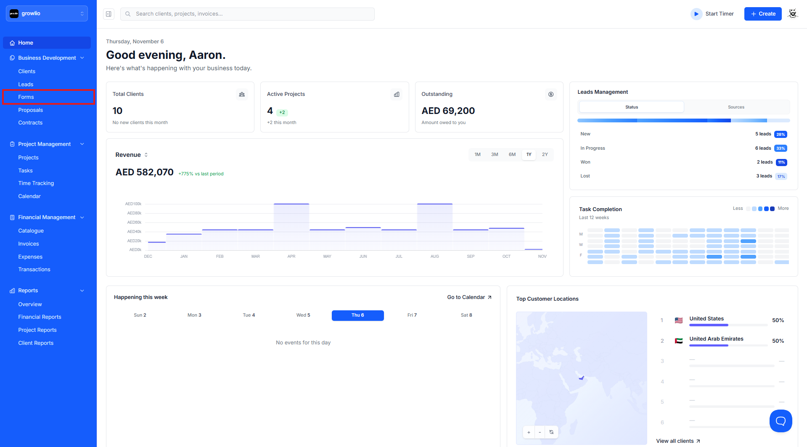Click the search clients input field
This screenshot has width=807, height=447.
(x=247, y=14)
